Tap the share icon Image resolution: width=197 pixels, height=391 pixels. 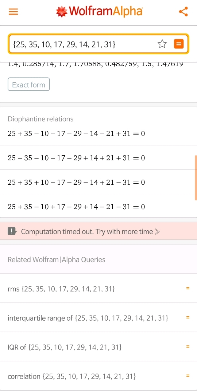point(183,11)
